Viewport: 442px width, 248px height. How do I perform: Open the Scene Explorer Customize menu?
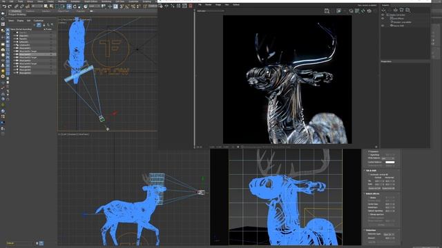pos(39,21)
